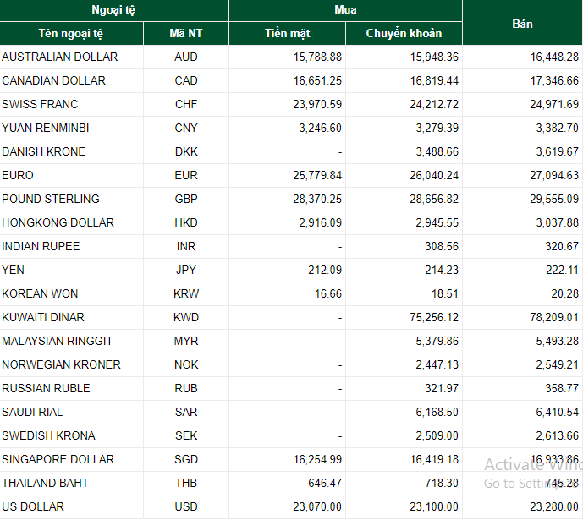Click the USD selling rate 23,280.00
Viewport: 583px width, 520px height.
click(552, 506)
